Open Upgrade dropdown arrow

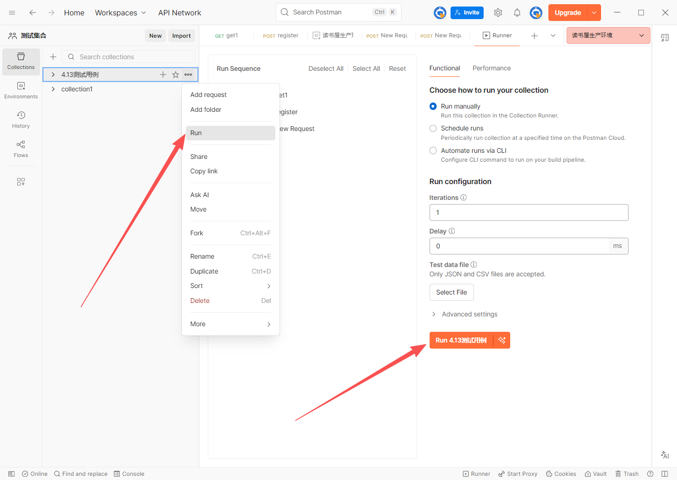(594, 13)
